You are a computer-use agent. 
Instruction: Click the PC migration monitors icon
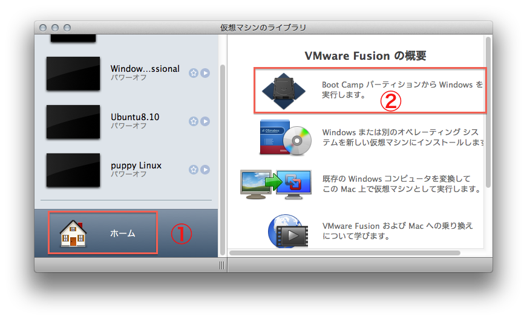pos(276,184)
